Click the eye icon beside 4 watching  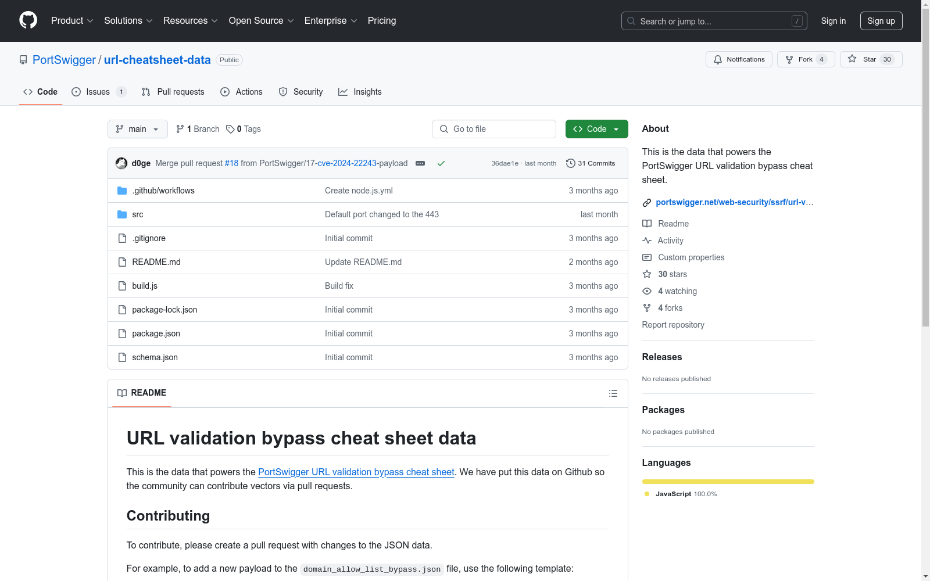(x=647, y=291)
